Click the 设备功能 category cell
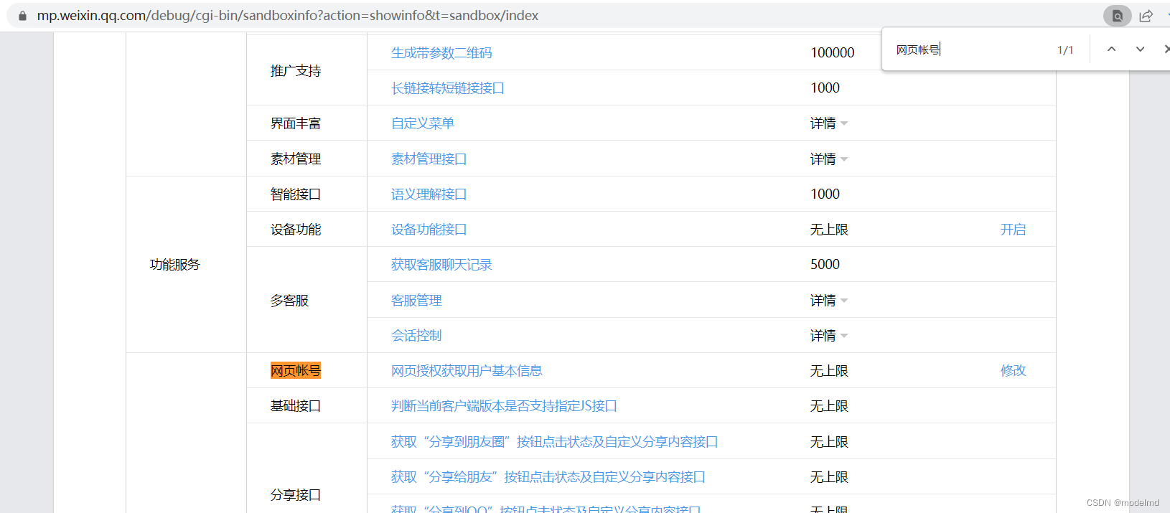Image resolution: width=1170 pixels, height=513 pixels. pos(296,230)
